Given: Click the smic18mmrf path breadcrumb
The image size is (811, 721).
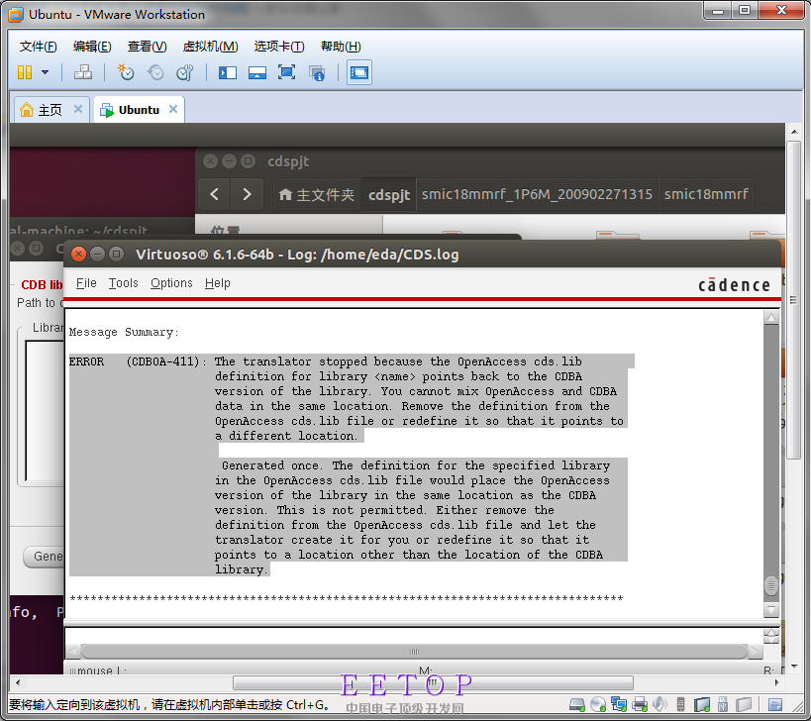Looking at the screenshot, I should click(706, 194).
